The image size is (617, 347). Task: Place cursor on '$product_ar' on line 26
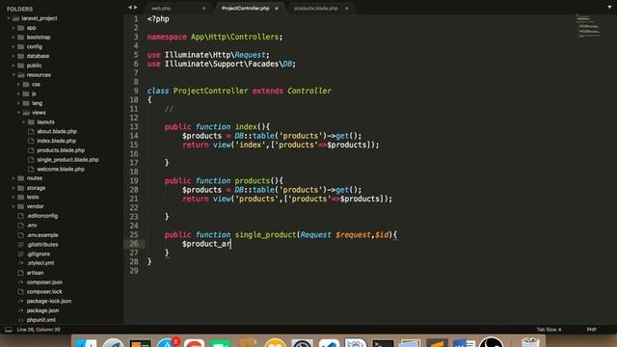pos(206,244)
